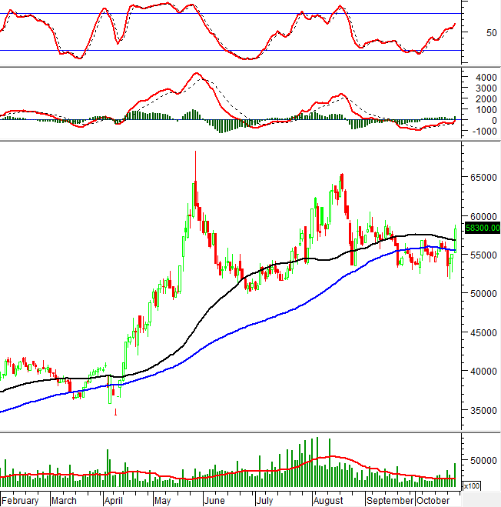Select the September label on time axis
This screenshot has width=501, height=507.
point(389,500)
